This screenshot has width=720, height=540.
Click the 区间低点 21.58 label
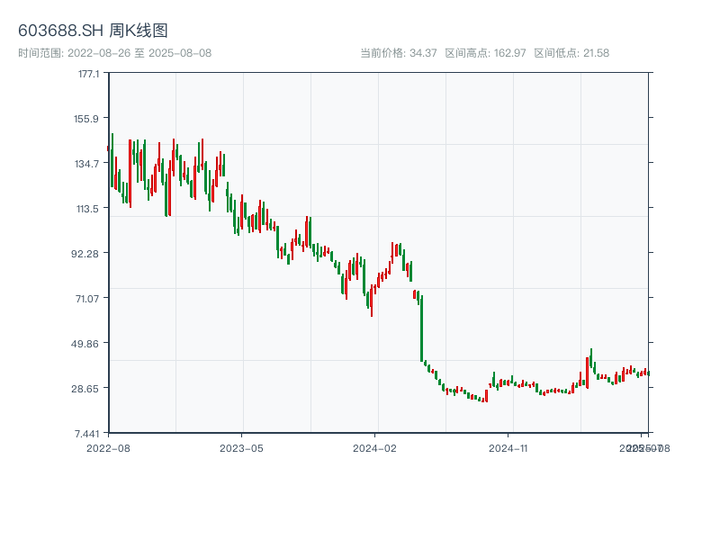coord(571,53)
